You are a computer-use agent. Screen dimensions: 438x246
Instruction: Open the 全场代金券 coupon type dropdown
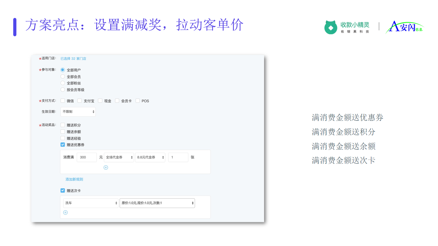coord(119,157)
